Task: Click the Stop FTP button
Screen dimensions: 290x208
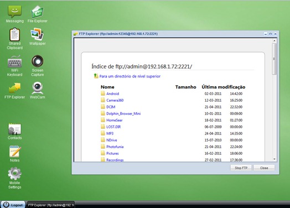Action: tap(241, 168)
